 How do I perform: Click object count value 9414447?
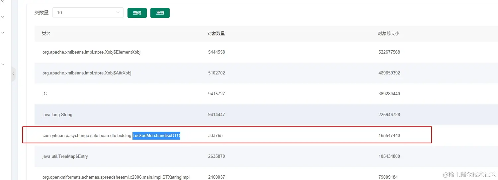[x=216, y=114]
